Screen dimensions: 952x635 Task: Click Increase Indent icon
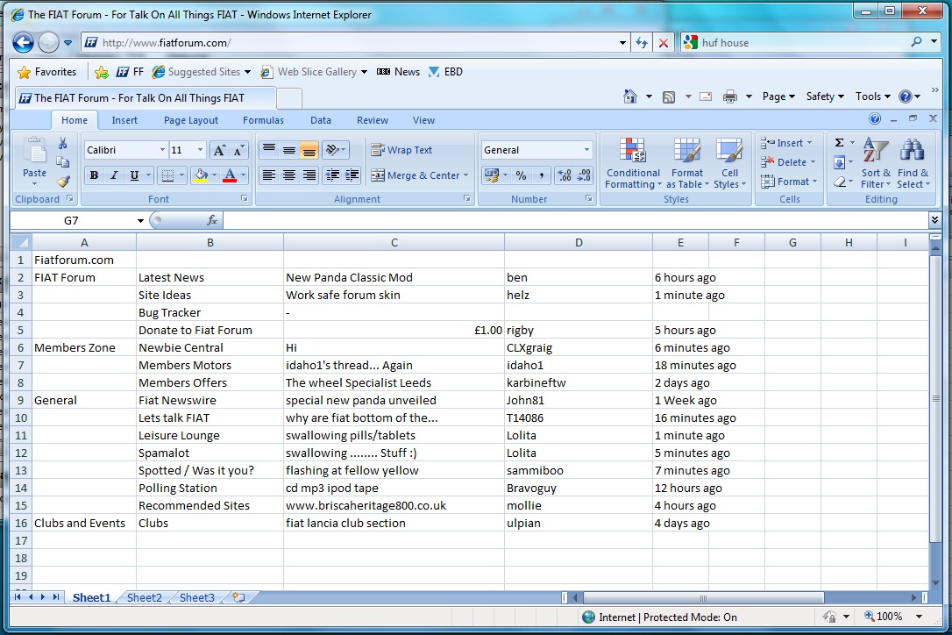click(352, 175)
